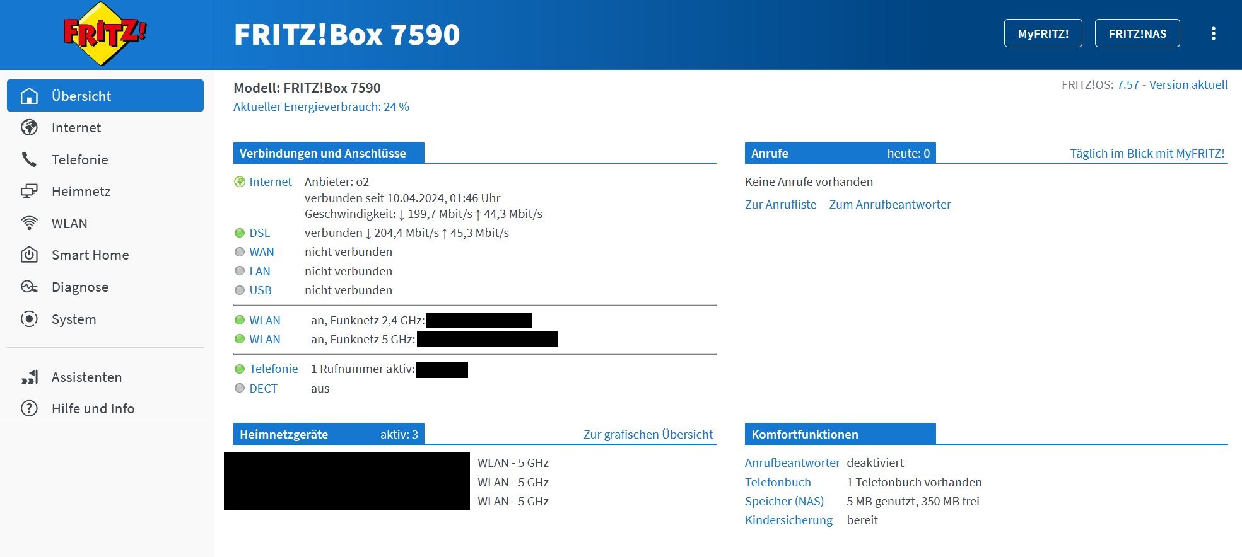This screenshot has width=1242, height=557.
Task: Click the 'Anbieter: o2' text
Action: (x=337, y=182)
